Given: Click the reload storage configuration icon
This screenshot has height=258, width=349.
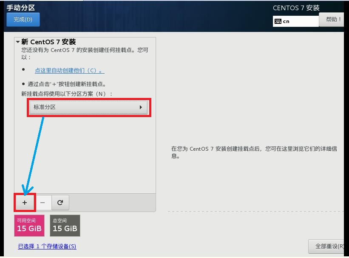Looking at the screenshot, I should tap(60, 203).
